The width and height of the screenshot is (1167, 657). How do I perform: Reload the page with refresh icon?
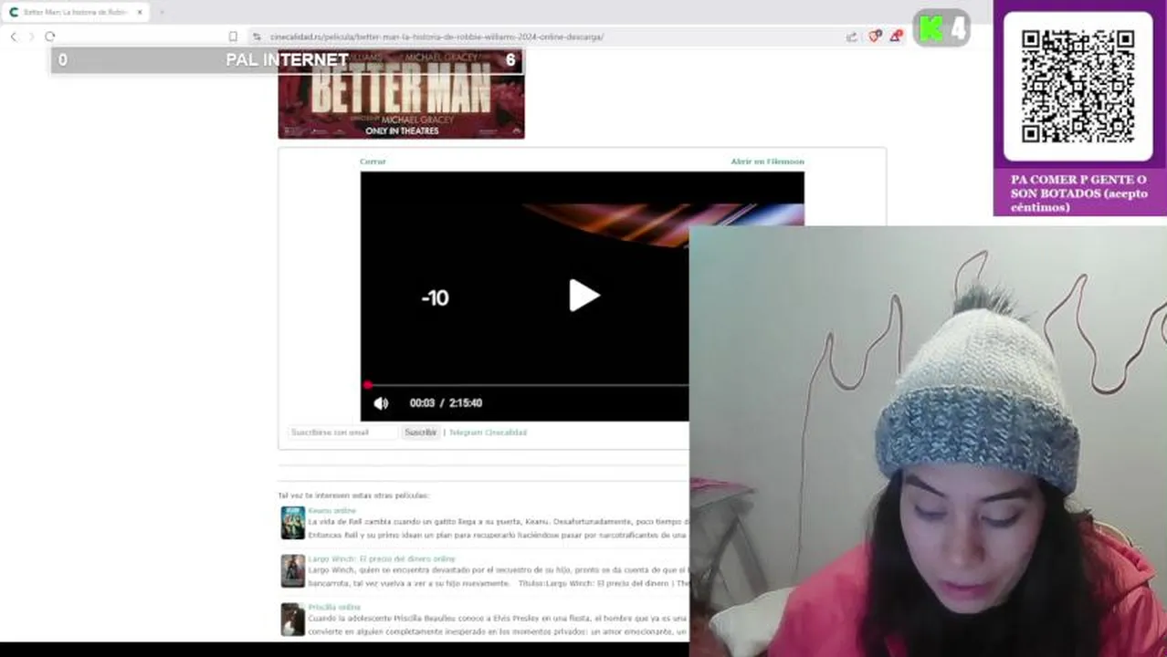50,36
